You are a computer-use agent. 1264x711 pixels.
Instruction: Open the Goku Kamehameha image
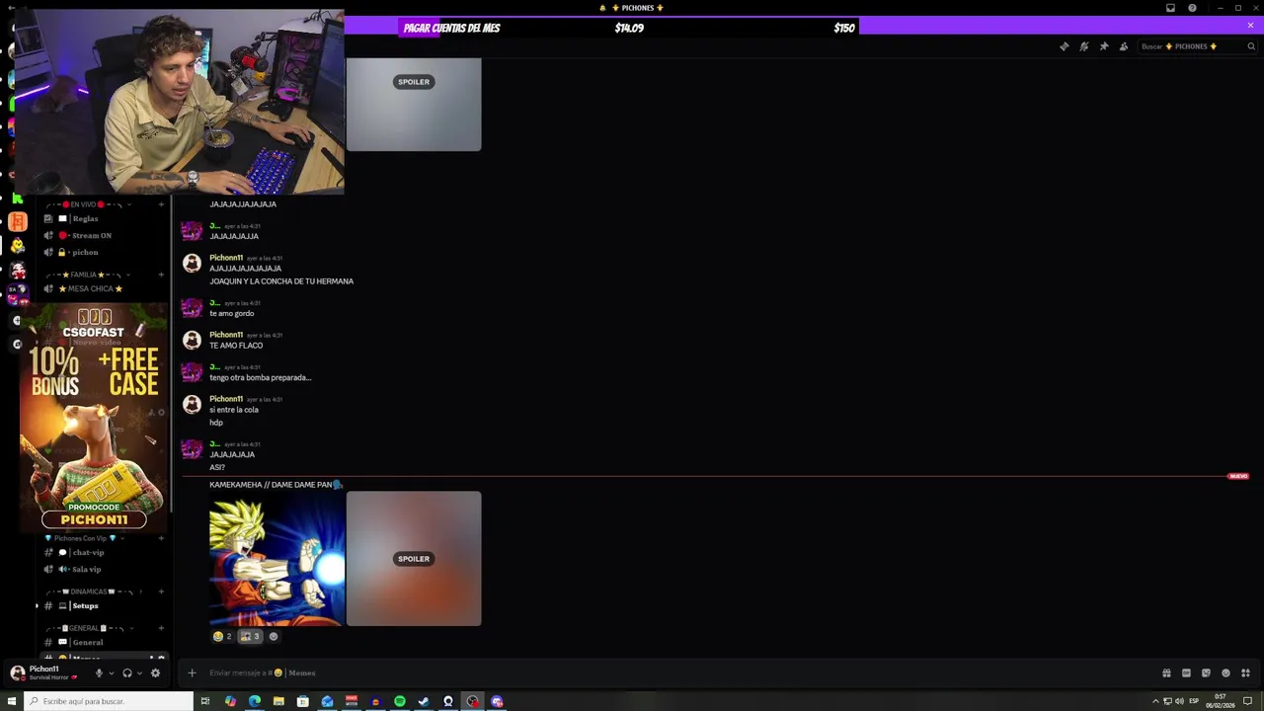tap(276, 559)
